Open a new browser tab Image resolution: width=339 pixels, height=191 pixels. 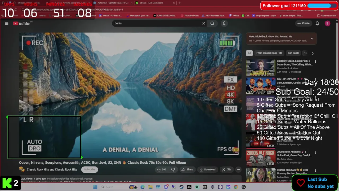tap(180, 3)
